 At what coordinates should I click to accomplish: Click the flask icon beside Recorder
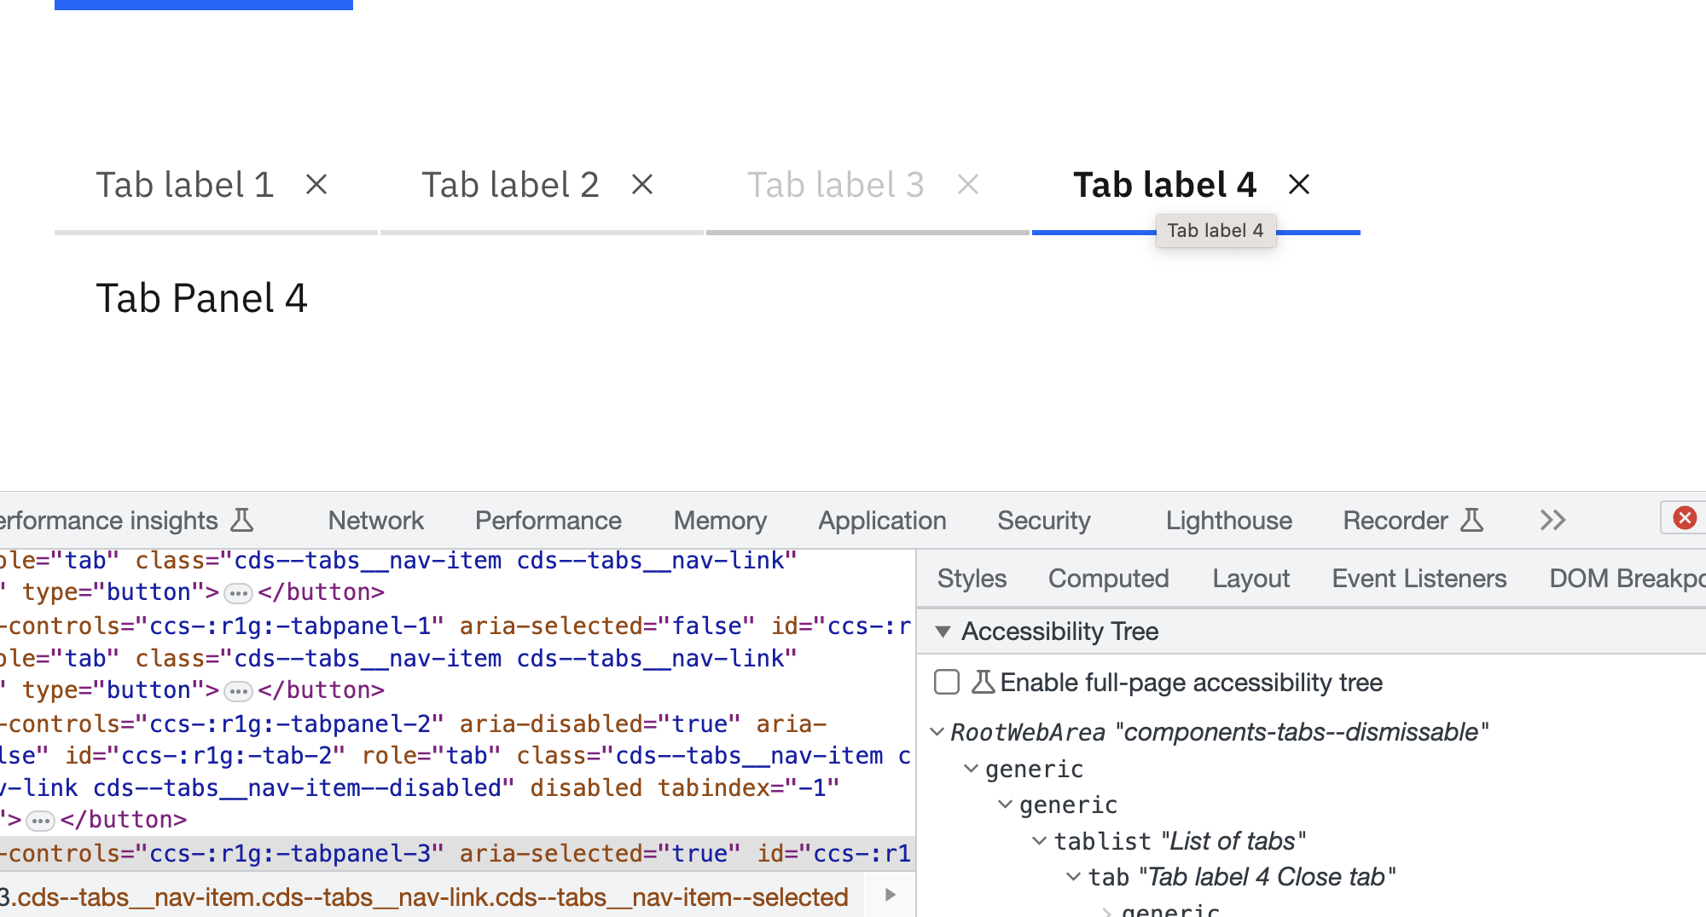pos(1472,520)
